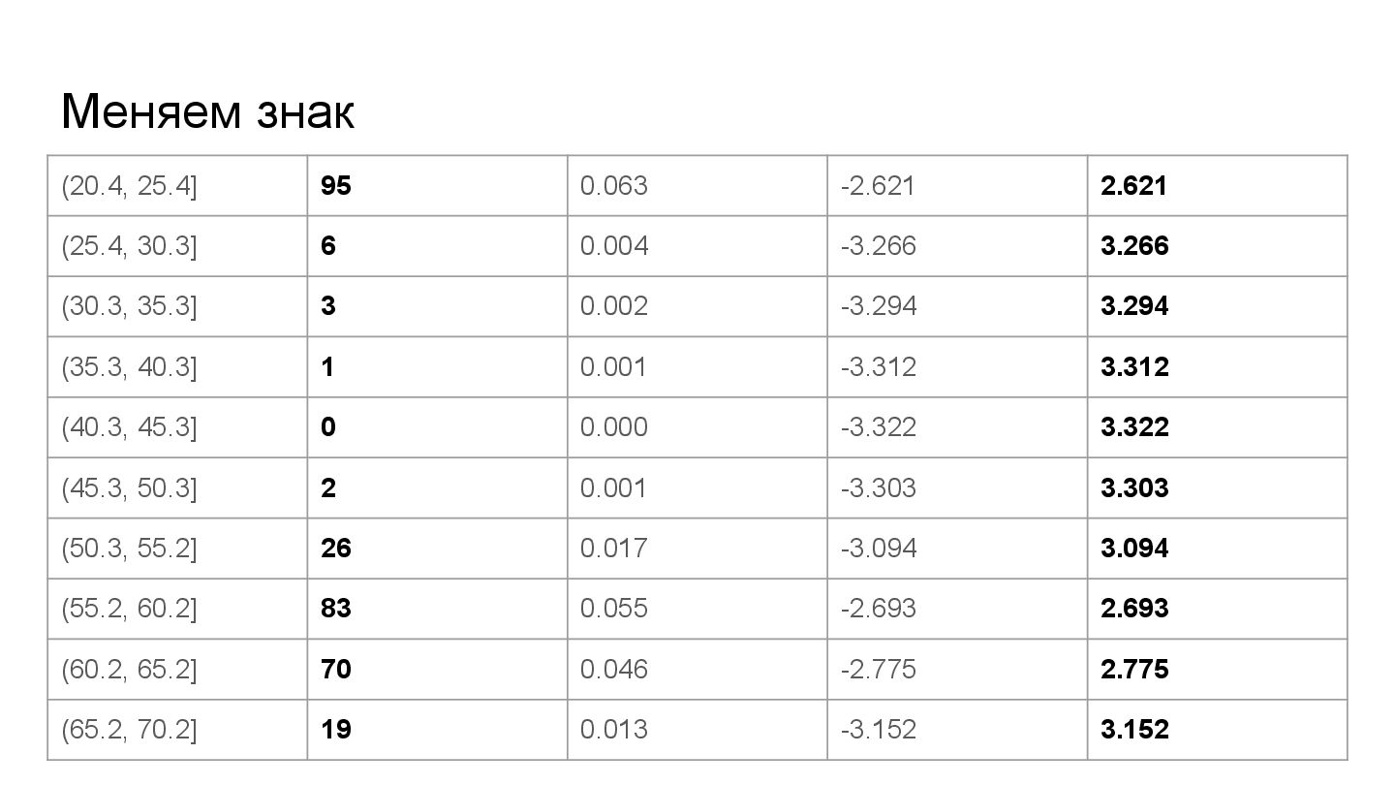Image resolution: width=1395 pixels, height=785 pixels.
Task: Select the bold count cell 26
Action: [x=437, y=549]
